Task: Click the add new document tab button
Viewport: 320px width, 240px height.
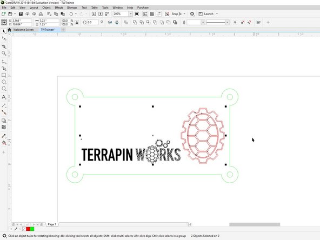Action: (x=63, y=30)
